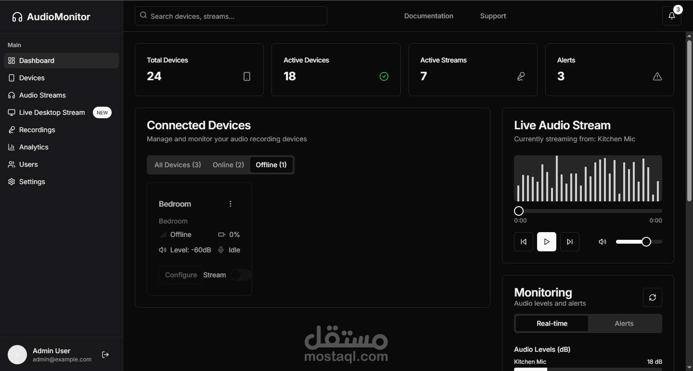Click the NEW badge on Live Desktop Stream

pos(102,112)
